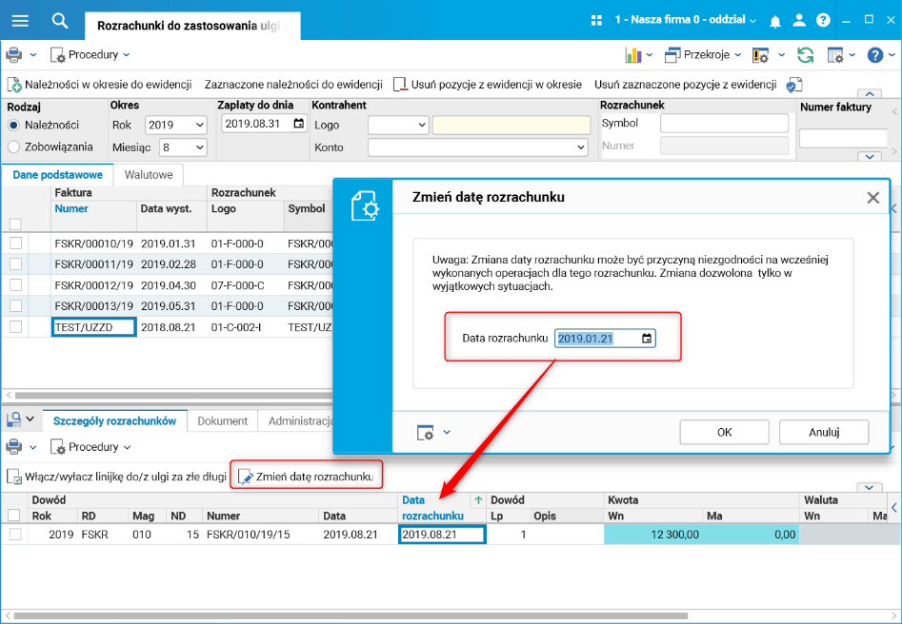Open the Rok dropdown showing 2019
The image size is (902, 624).
coord(176,125)
